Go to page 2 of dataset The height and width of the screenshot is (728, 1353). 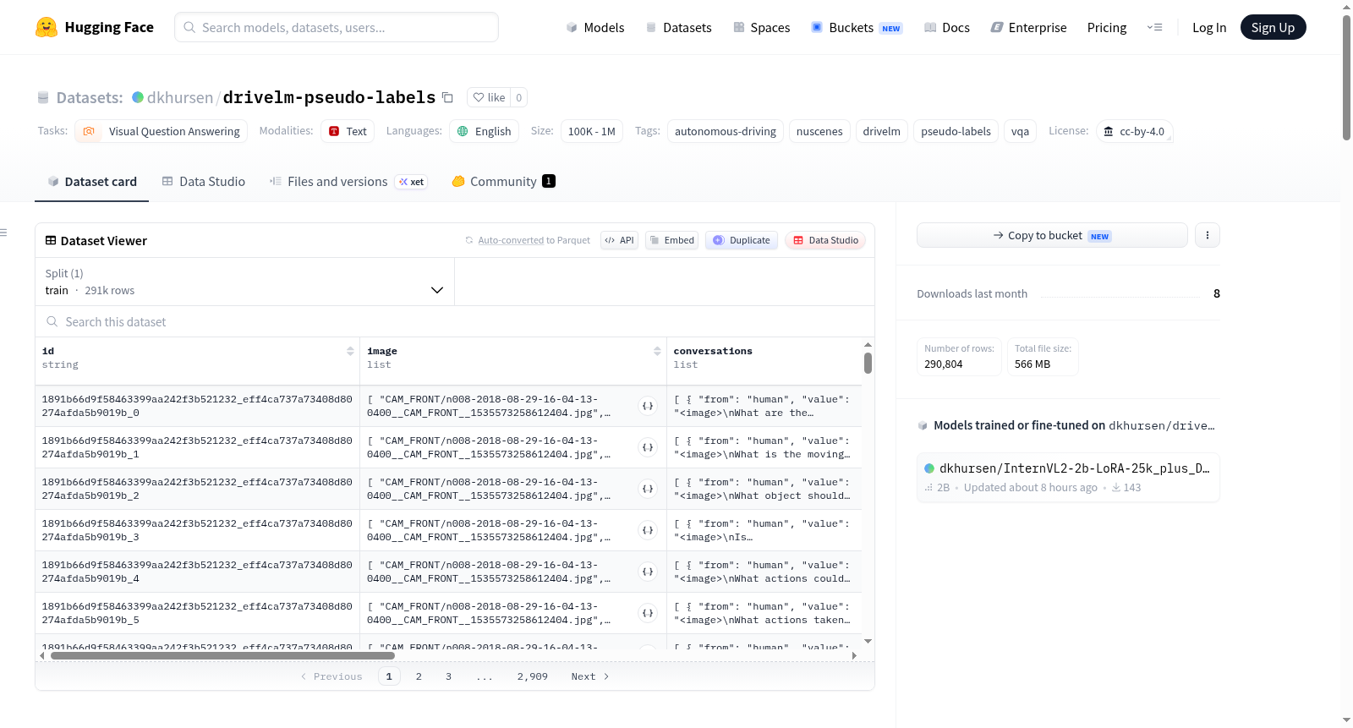(419, 676)
